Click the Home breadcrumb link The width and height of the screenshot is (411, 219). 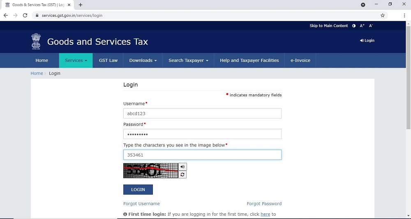pos(37,73)
